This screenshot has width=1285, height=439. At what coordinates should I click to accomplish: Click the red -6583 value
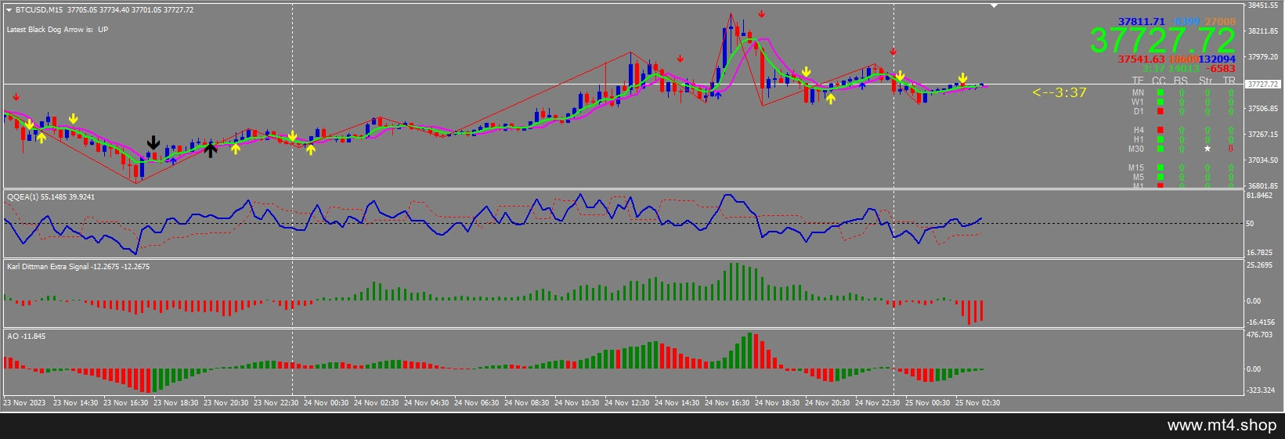pos(1220,69)
